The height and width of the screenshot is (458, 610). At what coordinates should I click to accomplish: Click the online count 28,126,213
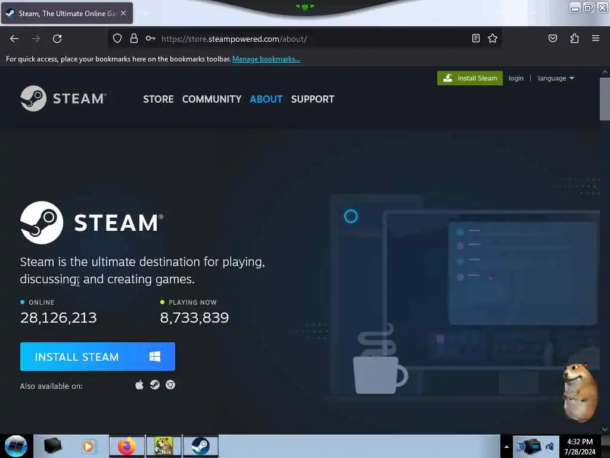(x=58, y=318)
